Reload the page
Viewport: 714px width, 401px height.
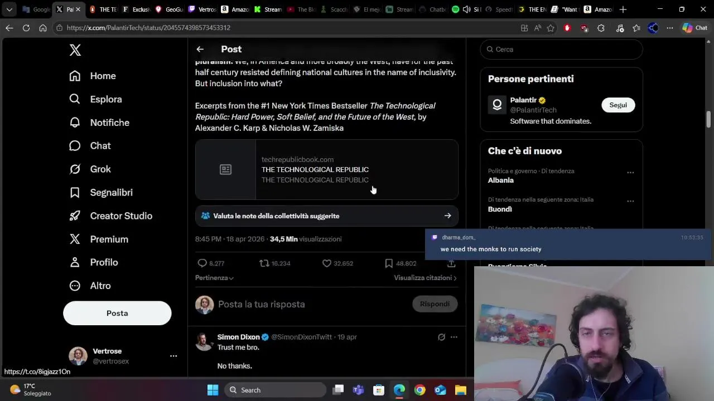[x=26, y=28]
